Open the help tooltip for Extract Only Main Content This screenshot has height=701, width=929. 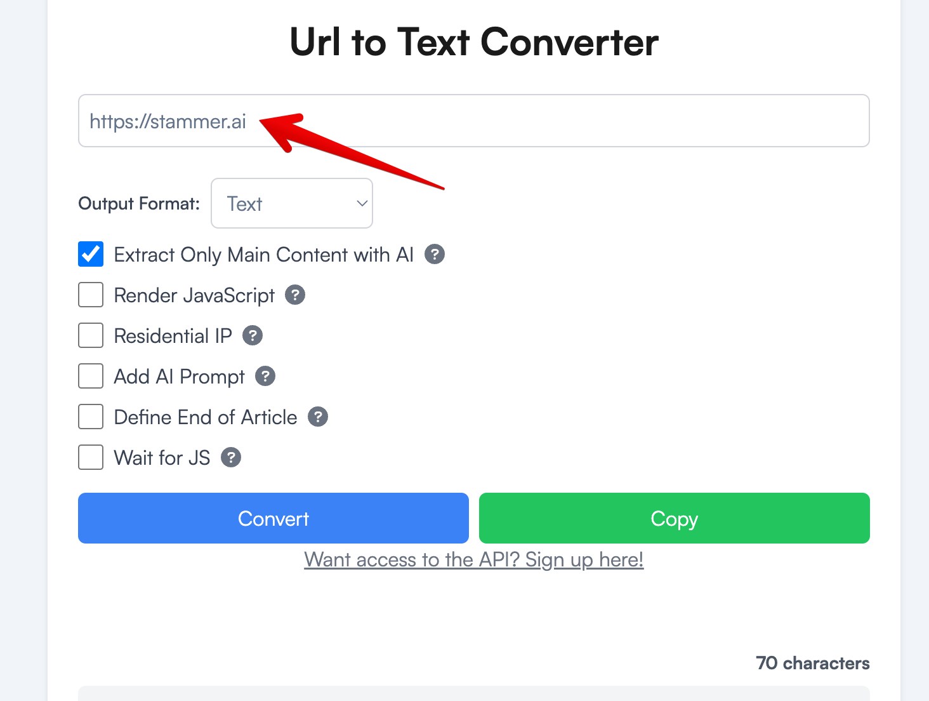pos(435,254)
